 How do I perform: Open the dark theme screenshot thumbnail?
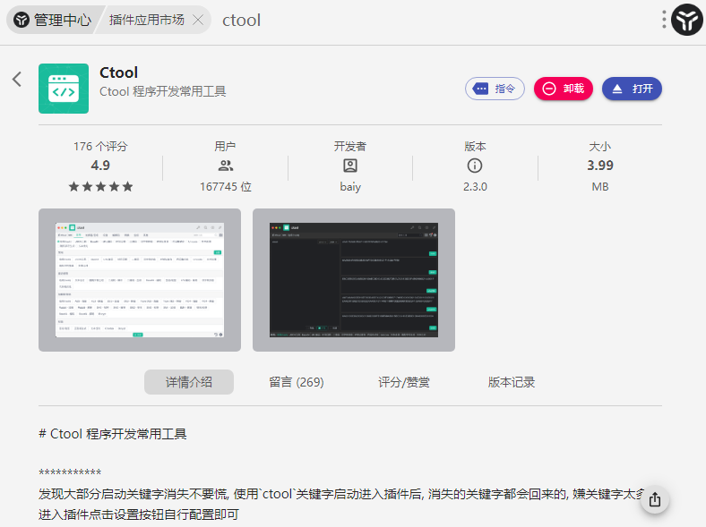pyautogui.click(x=354, y=280)
